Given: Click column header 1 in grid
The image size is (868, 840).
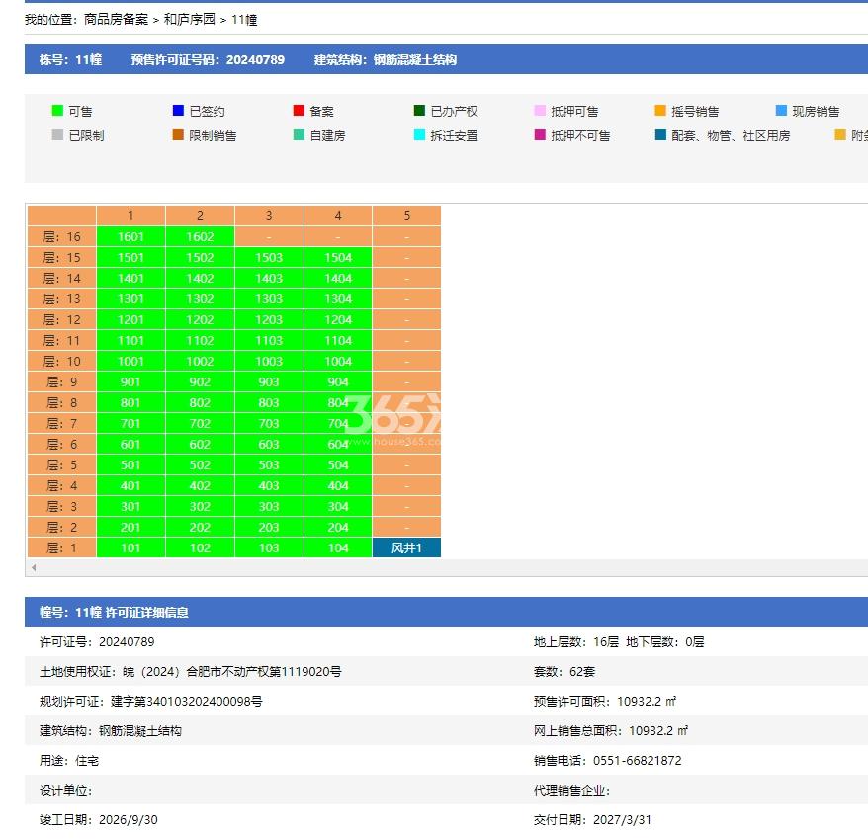Looking at the screenshot, I should coord(130,215).
